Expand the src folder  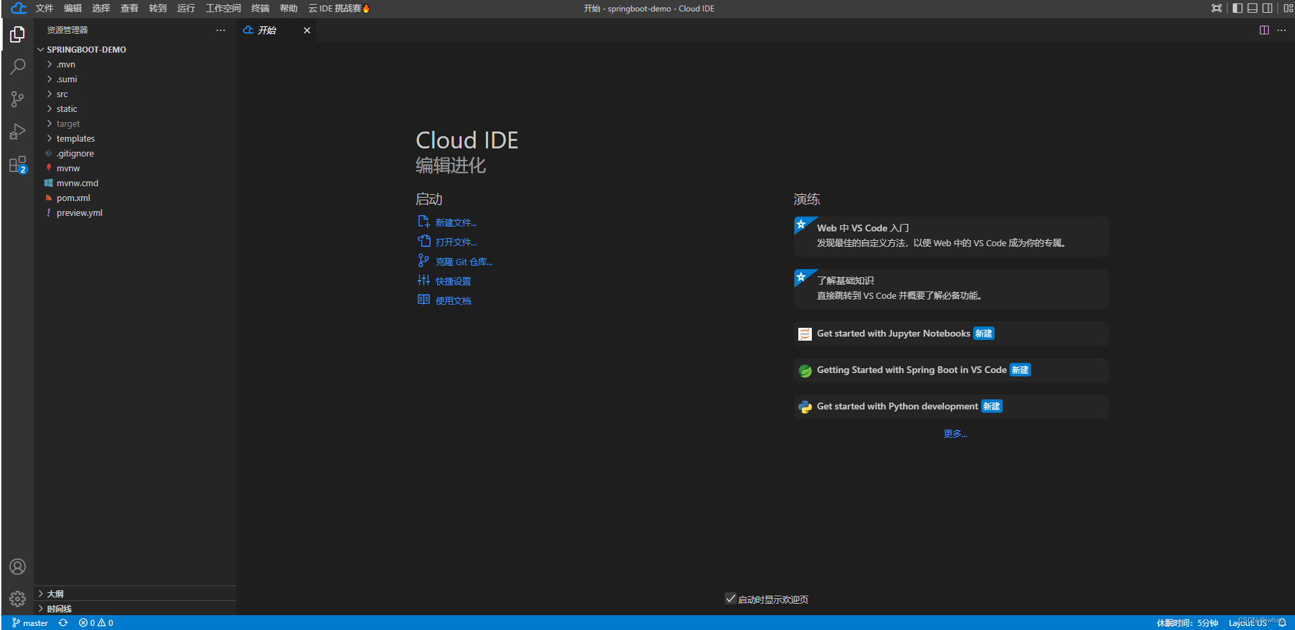coord(135,94)
